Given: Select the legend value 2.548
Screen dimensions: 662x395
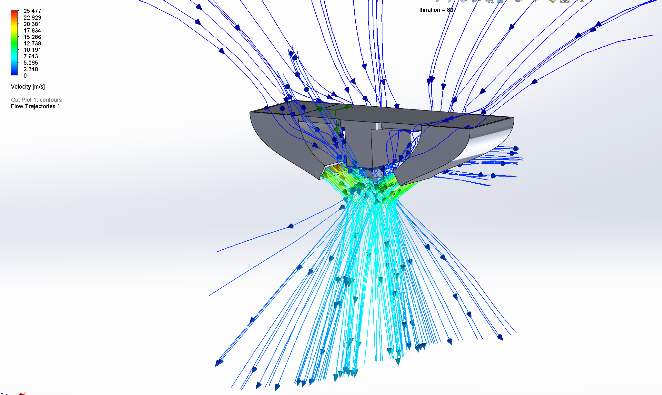Looking at the screenshot, I should point(31,69).
